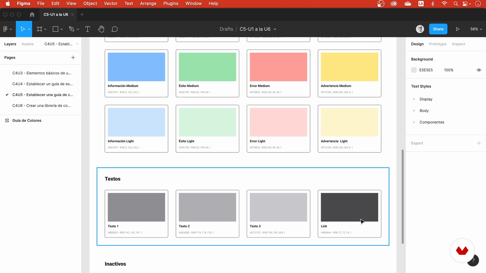
Task: Click the E5E5E5 background color swatch
Action: coord(414,70)
